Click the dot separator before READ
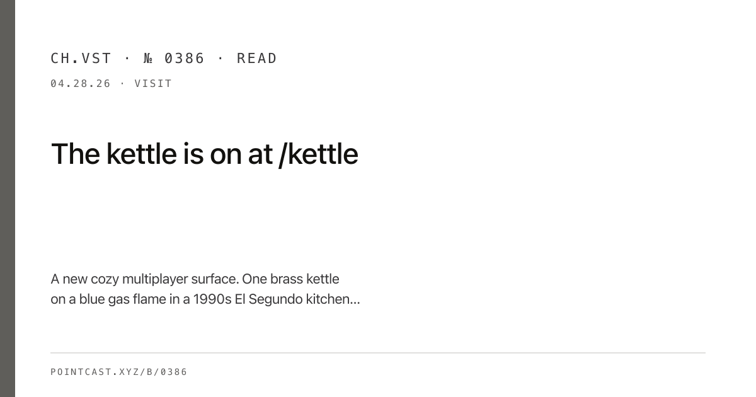 [x=221, y=59]
